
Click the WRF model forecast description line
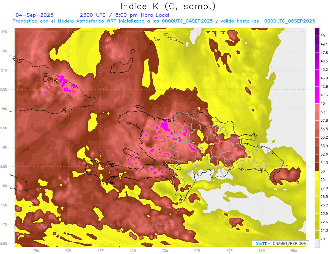164,21
